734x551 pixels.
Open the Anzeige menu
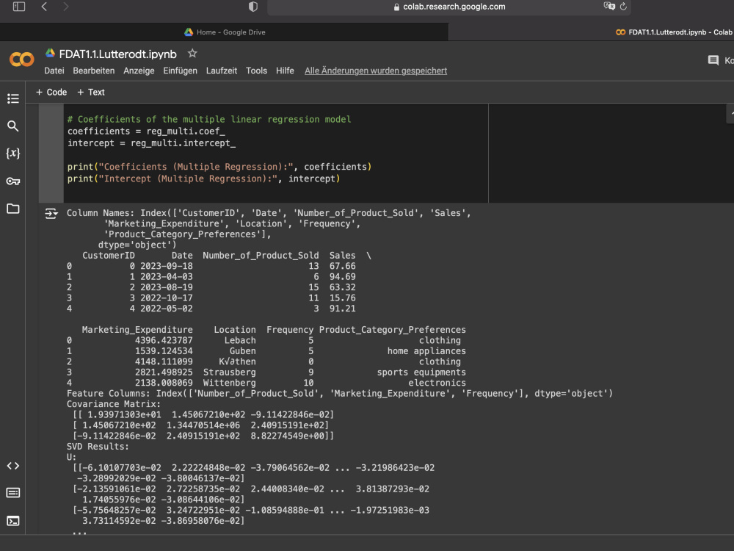139,71
